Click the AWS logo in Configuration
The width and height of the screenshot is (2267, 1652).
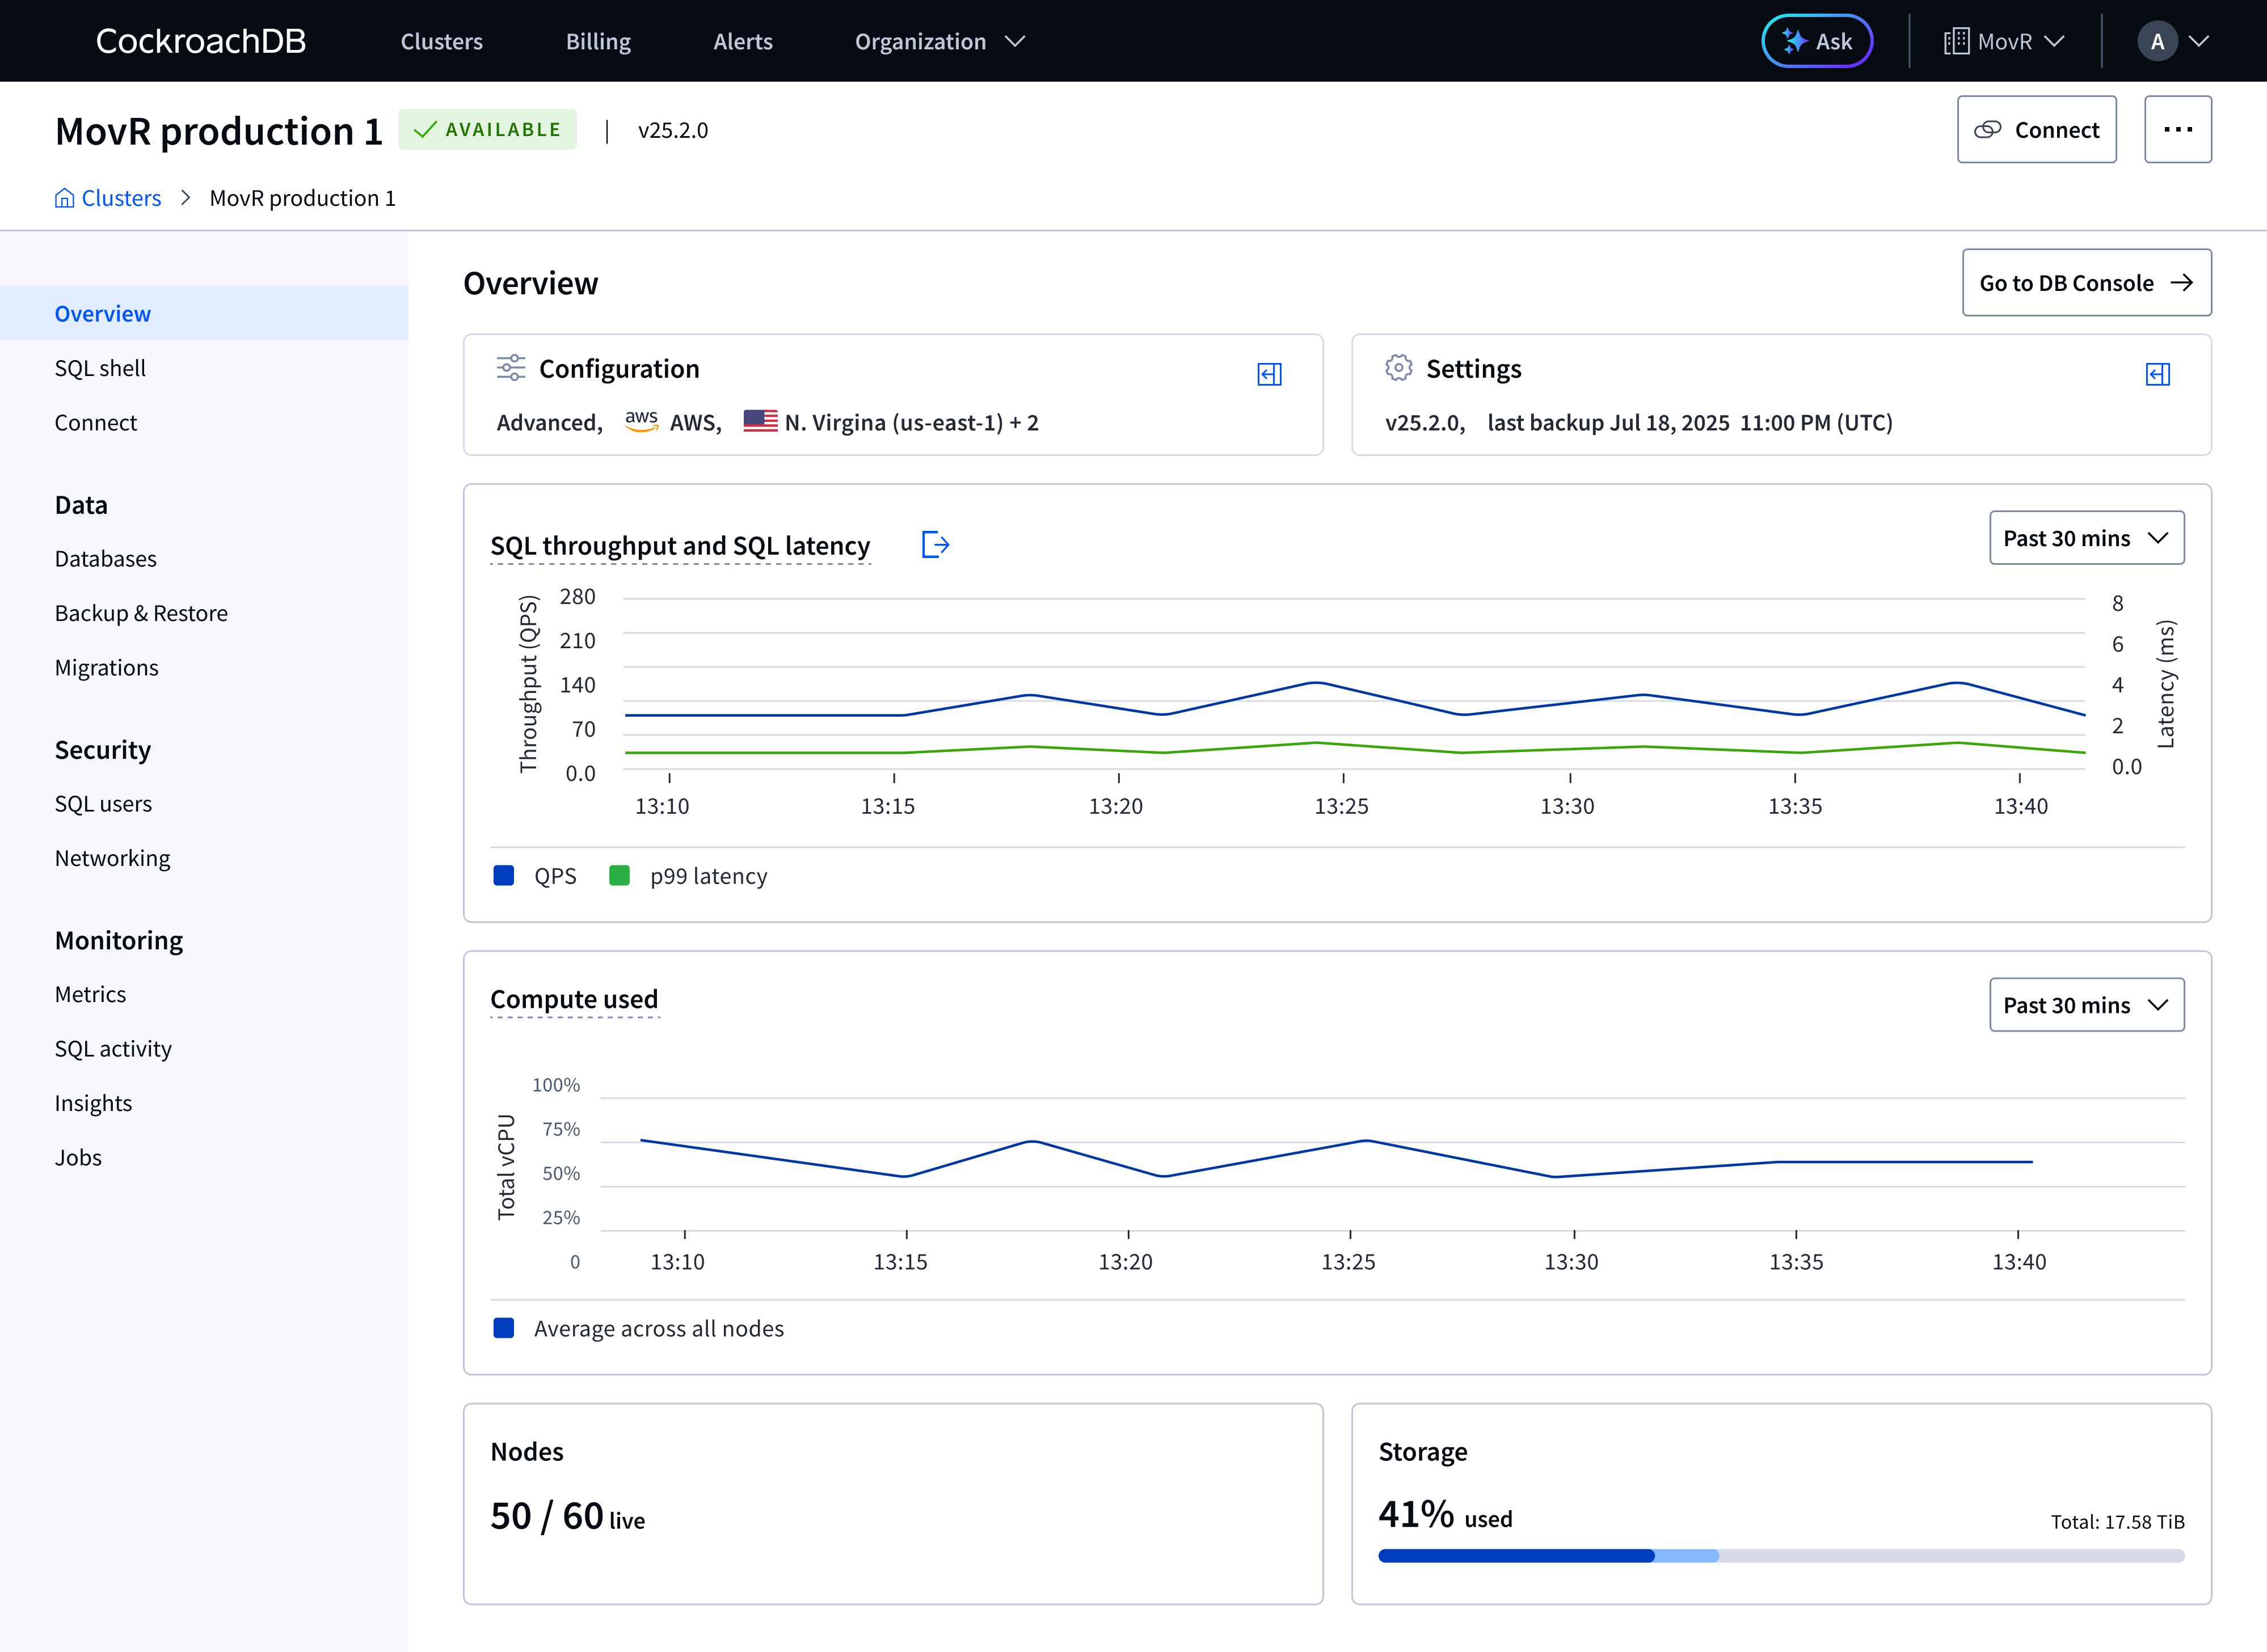(641, 421)
